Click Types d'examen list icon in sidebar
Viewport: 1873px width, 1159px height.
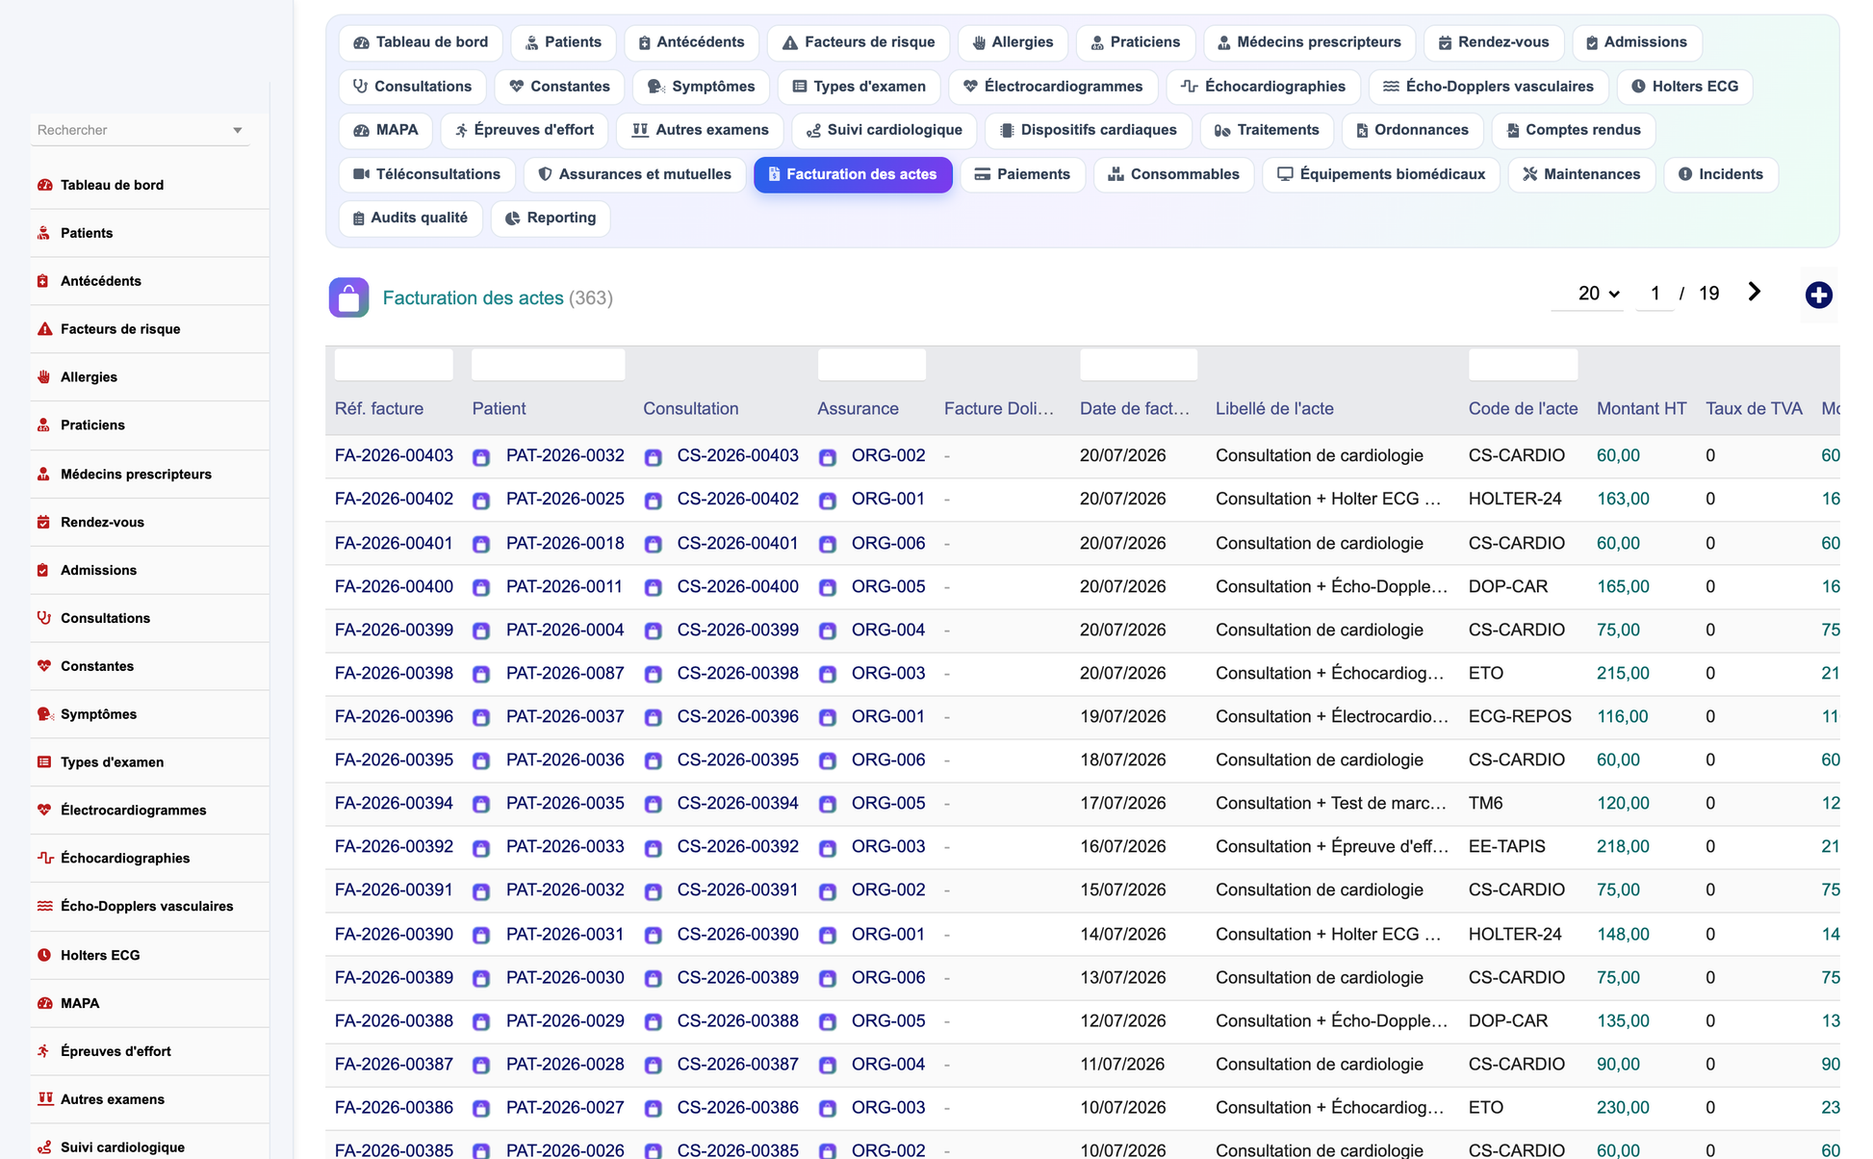click(x=44, y=761)
